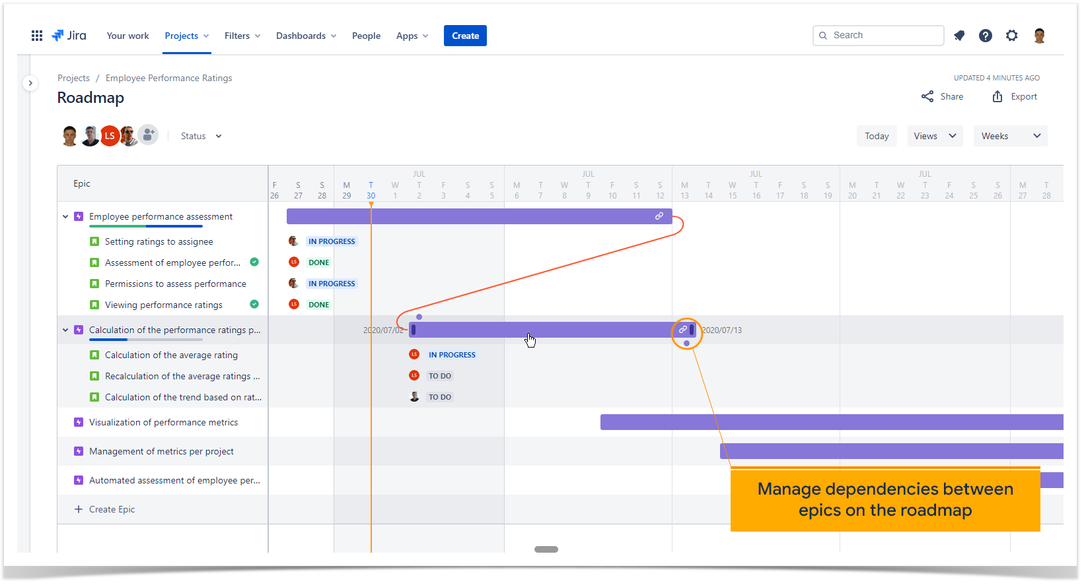Click DONE status of Viewing performance ratings
This screenshot has width=1086, height=585.
click(318, 305)
